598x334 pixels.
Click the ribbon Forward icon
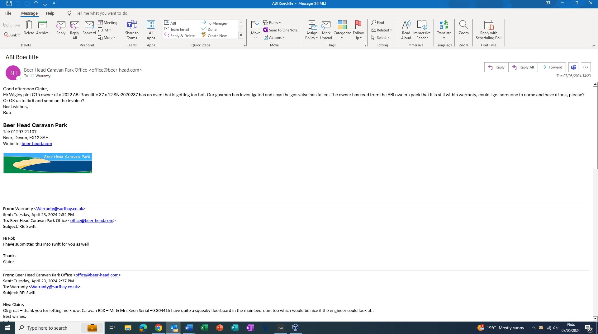pyautogui.click(x=89, y=28)
